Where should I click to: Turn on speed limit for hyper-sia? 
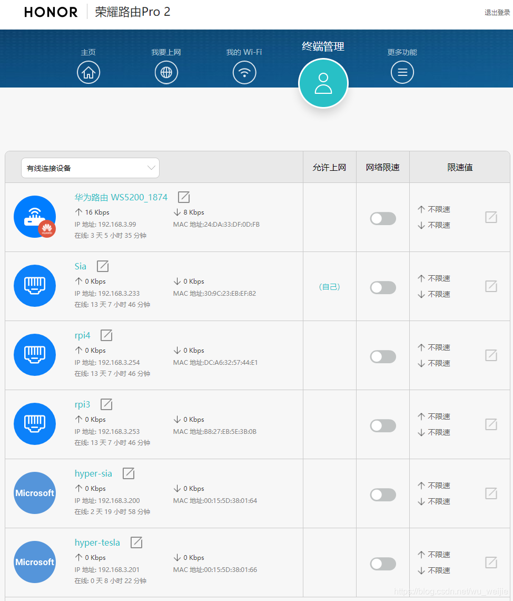click(x=383, y=495)
